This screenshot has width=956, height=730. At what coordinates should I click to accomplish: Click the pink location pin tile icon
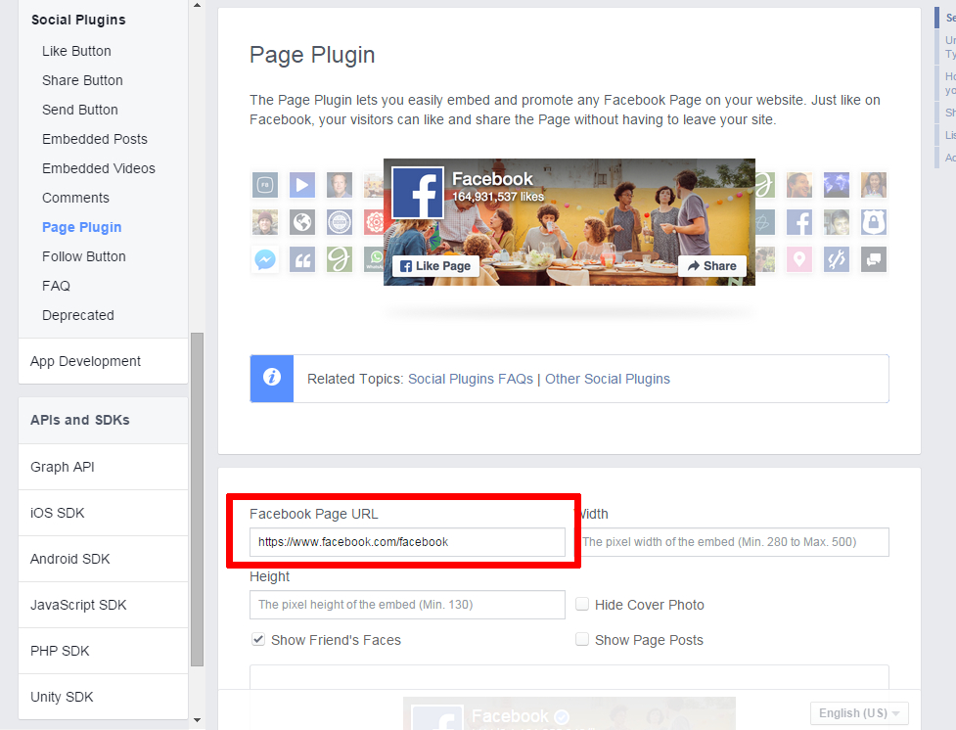tap(799, 259)
